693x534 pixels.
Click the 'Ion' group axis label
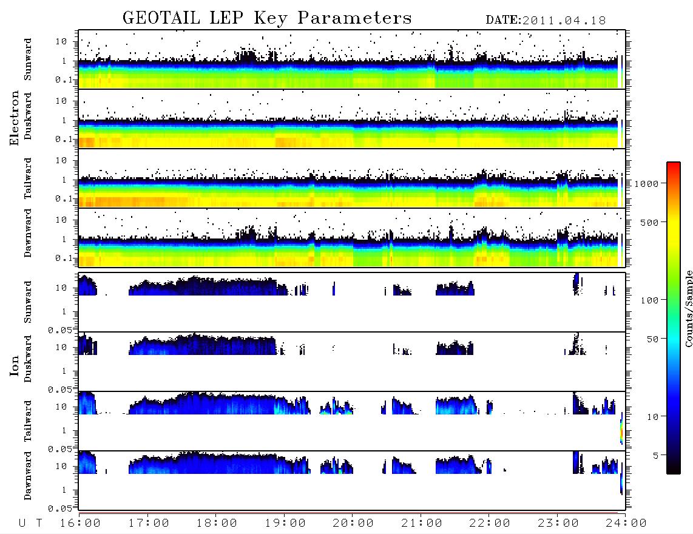[15, 365]
